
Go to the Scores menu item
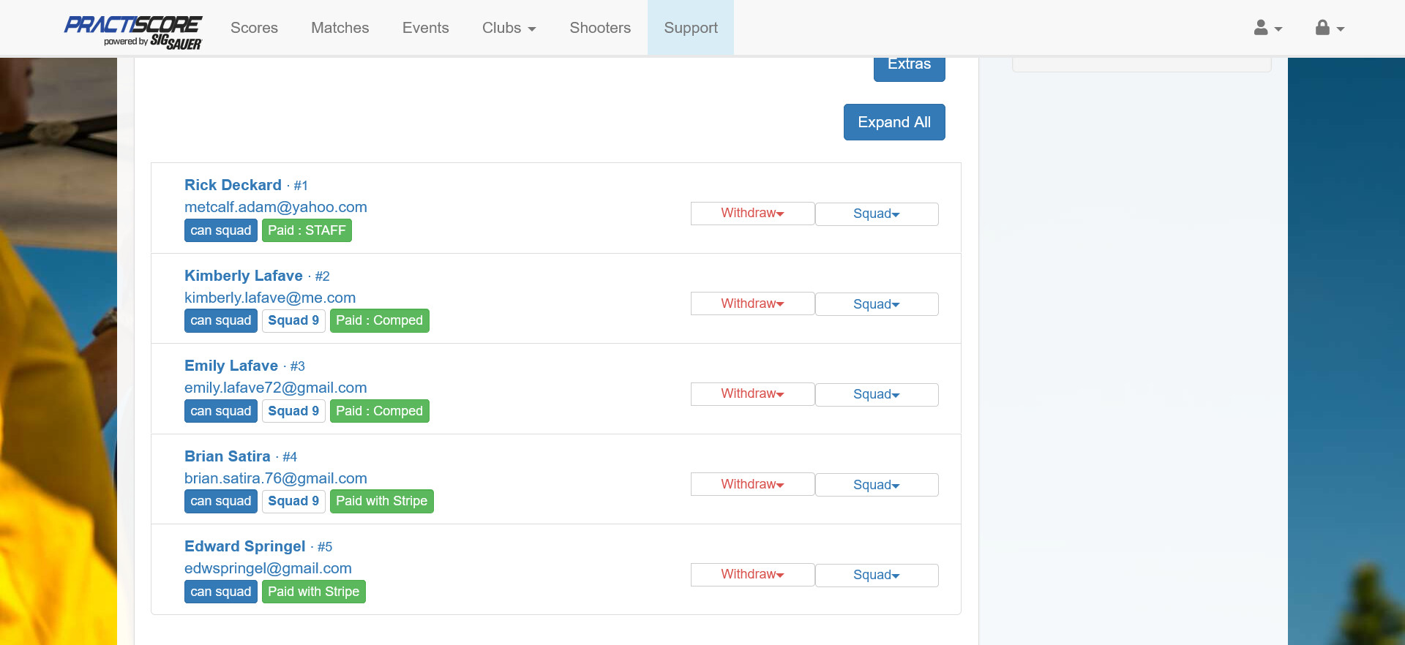click(x=254, y=28)
